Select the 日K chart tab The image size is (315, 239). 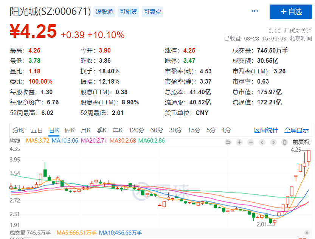(54, 130)
